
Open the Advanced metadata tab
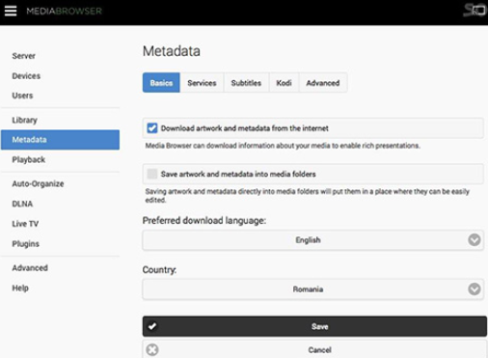click(x=323, y=83)
